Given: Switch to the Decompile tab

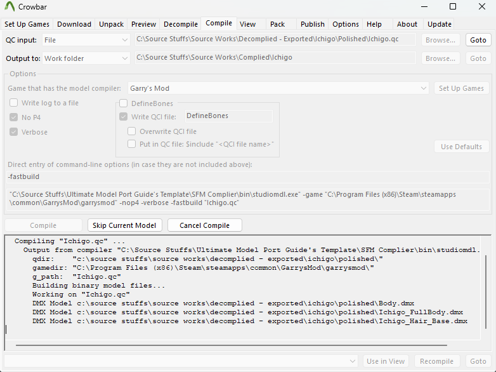Looking at the screenshot, I should (181, 24).
